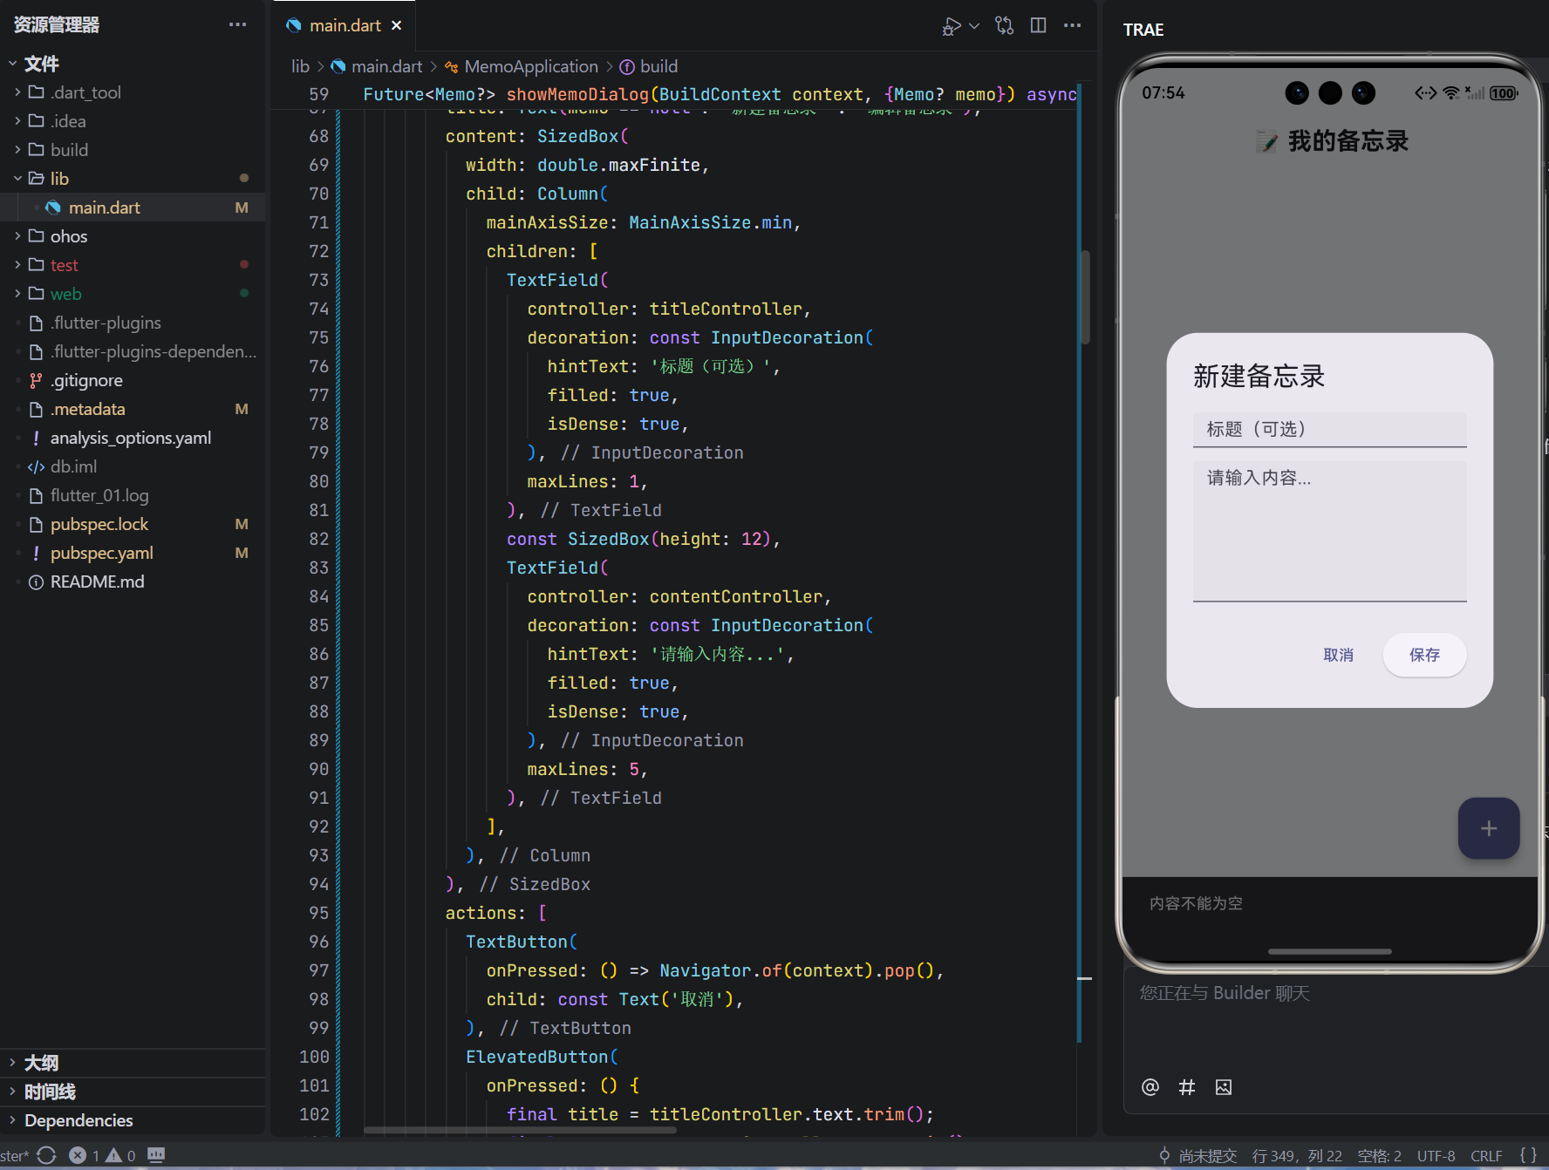
Task: Open the .flutter-plugins file
Action: 105,323
